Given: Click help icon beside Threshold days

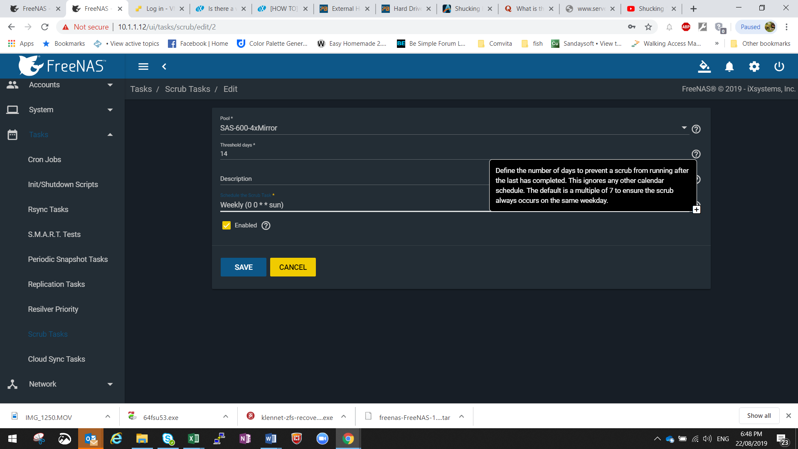Looking at the screenshot, I should [696, 154].
